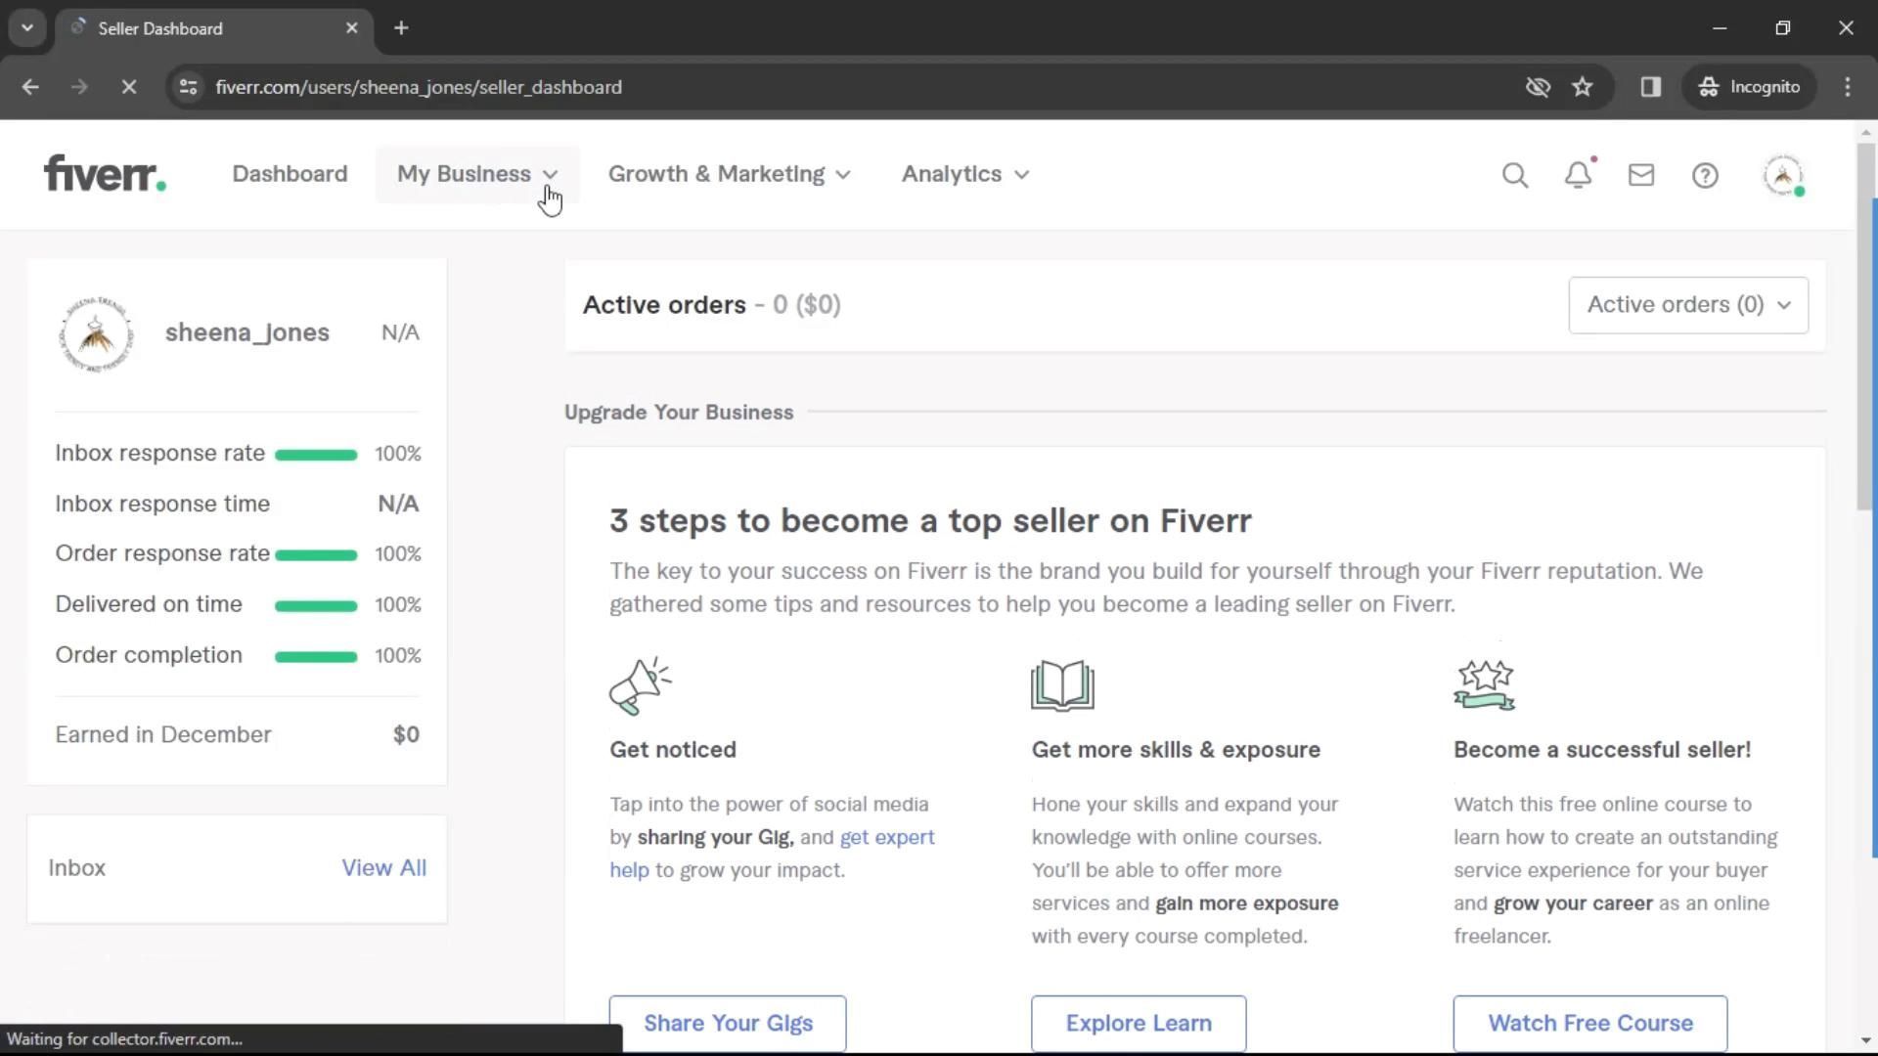Click the Share Your Gigs button
This screenshot has height=1056, width=1878.
point(727,1023)
